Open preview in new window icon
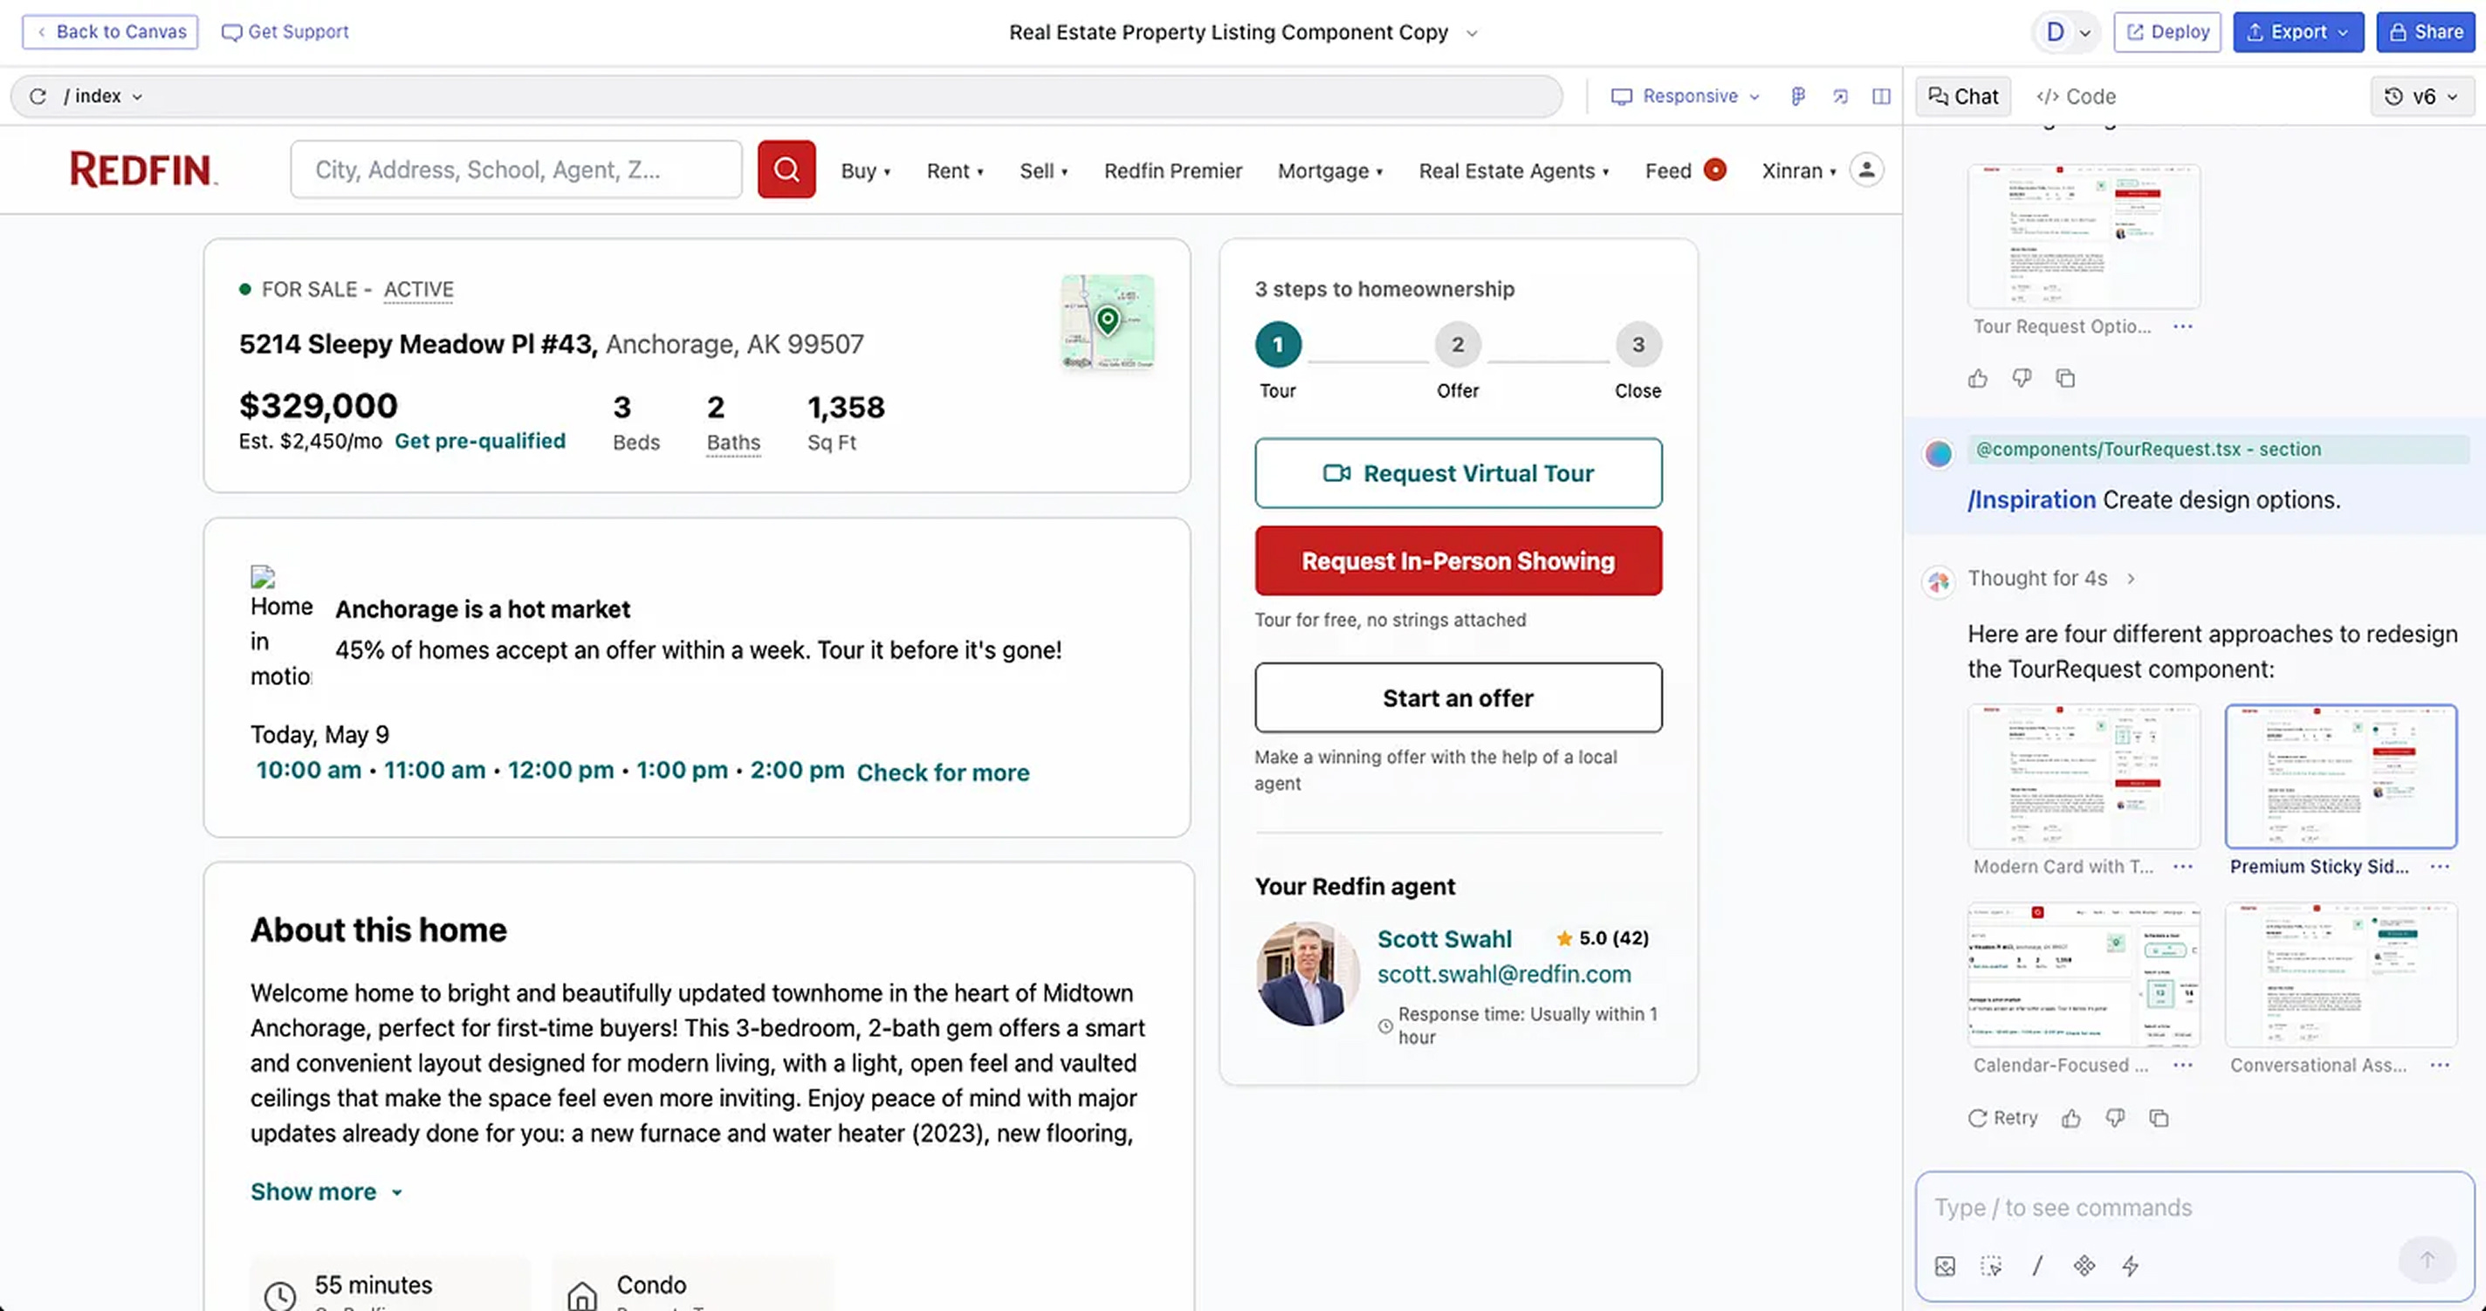The height and width of the screenshot is (1311, 2486). tap(1839, 97)
